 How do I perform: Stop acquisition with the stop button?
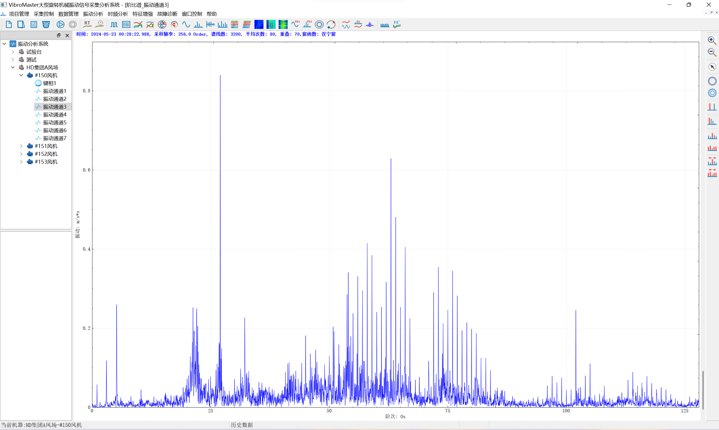tap(73, 25)
